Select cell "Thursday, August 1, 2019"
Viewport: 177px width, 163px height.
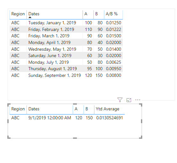(x=53, y=69)
